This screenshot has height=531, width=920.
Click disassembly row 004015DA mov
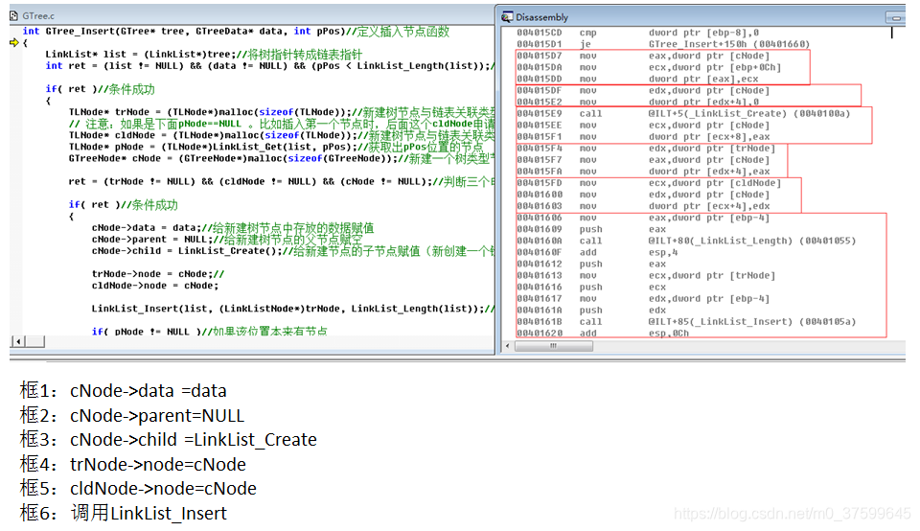649,67
